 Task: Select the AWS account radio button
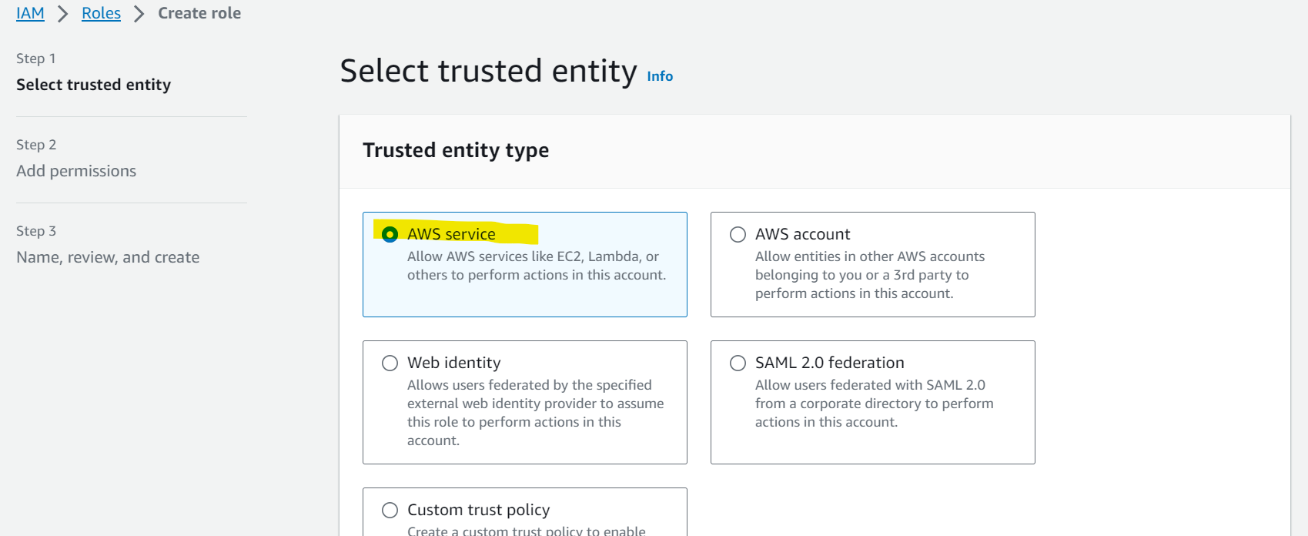[738, 234]
